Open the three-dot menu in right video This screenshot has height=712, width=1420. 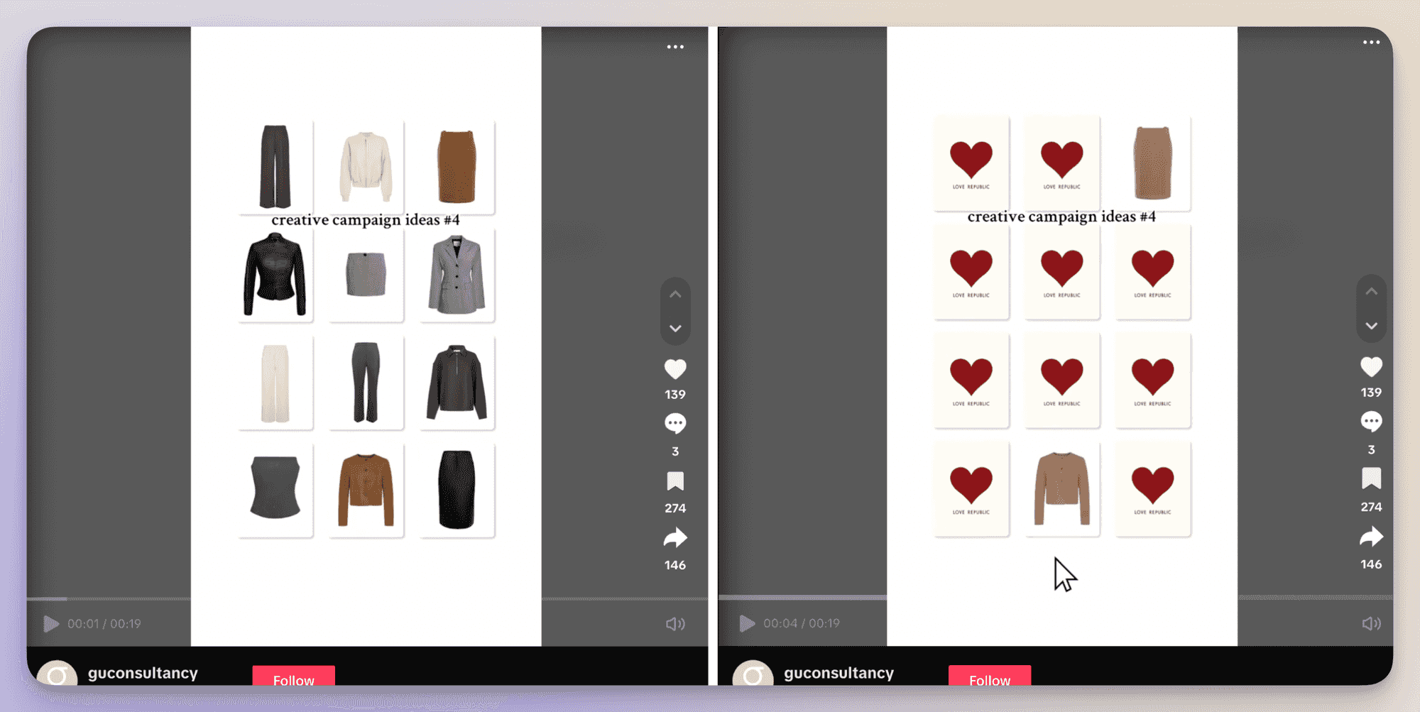click(x=1371, y=43)
